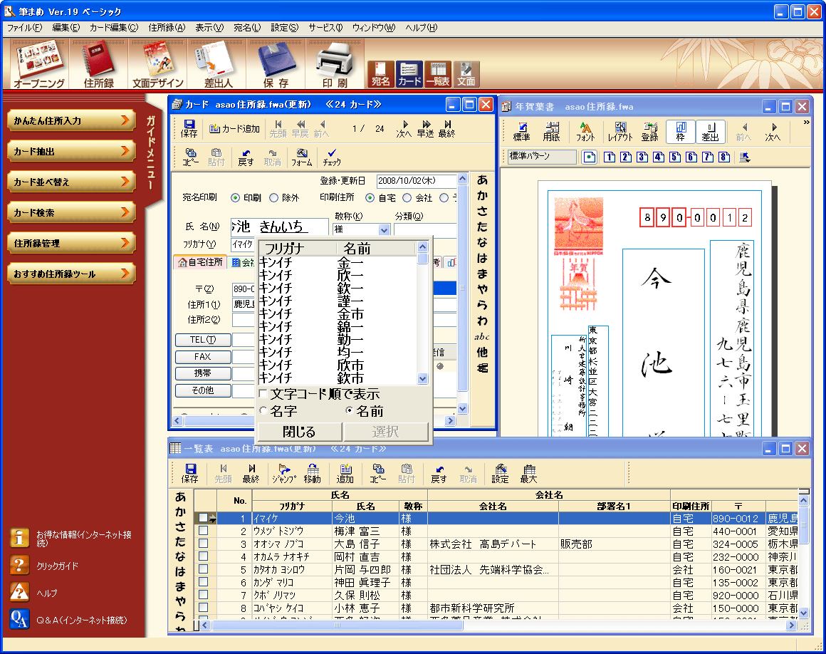
Task: Check the row 5 片岡 与四郎 checkbox
Action: point(204,569)
